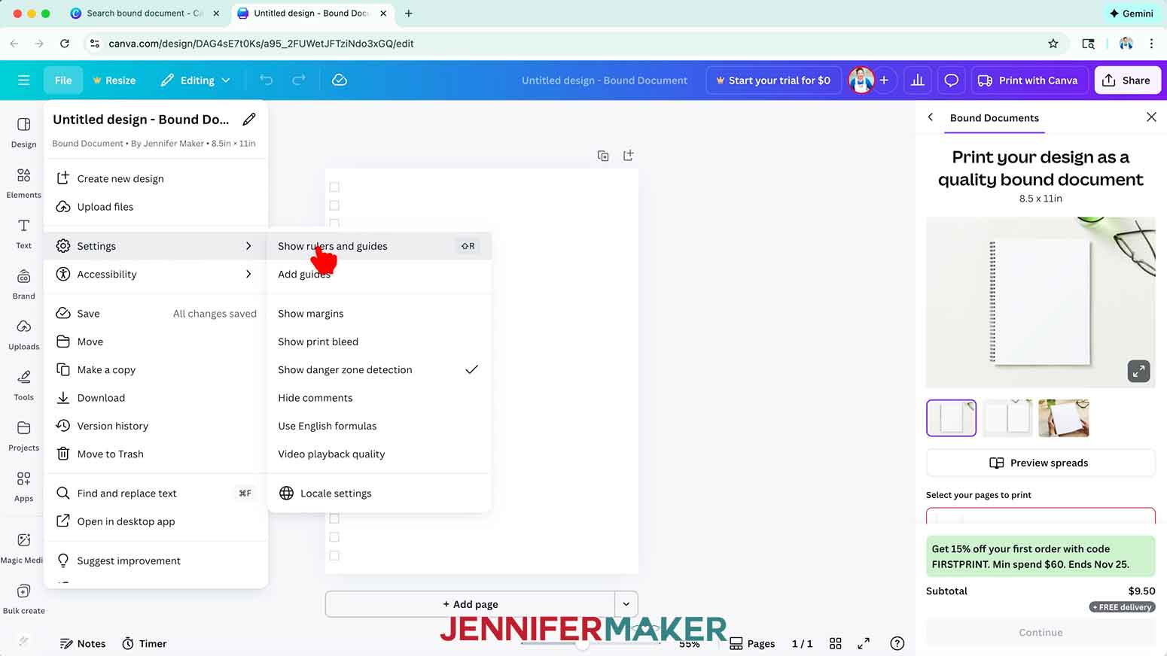Expand the Accessibility submenu
1167x656 pixels.
[156, 275]
